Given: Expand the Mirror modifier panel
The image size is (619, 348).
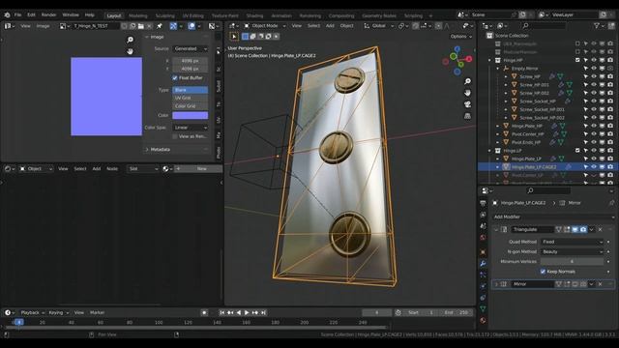Looking at the screenshot, I should tap(496, 284).
